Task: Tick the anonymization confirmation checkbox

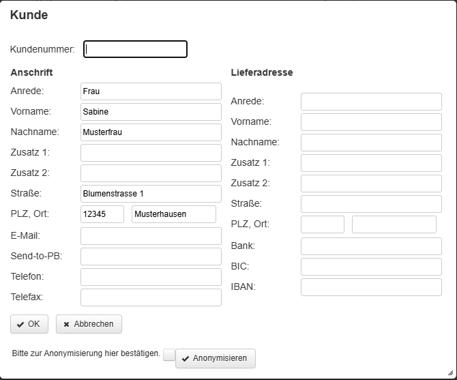Action: (168, 354)
